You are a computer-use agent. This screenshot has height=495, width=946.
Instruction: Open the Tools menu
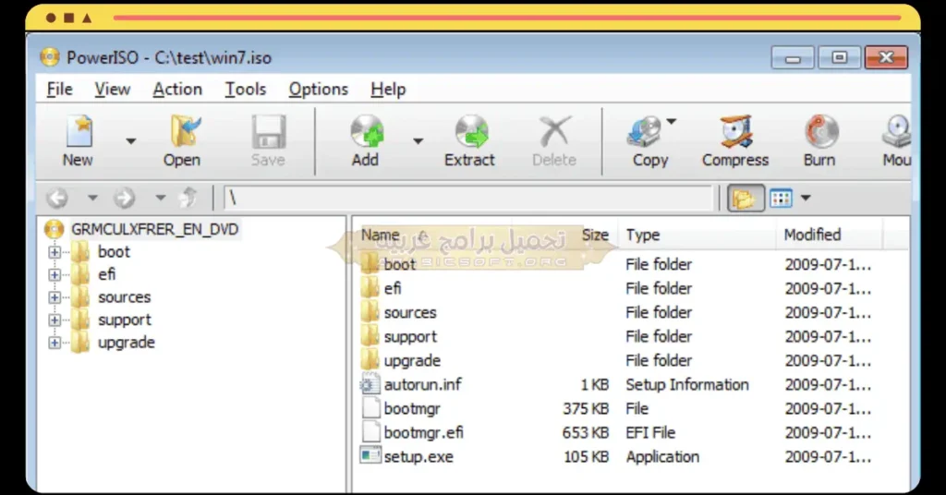click(x=246, y=90)
